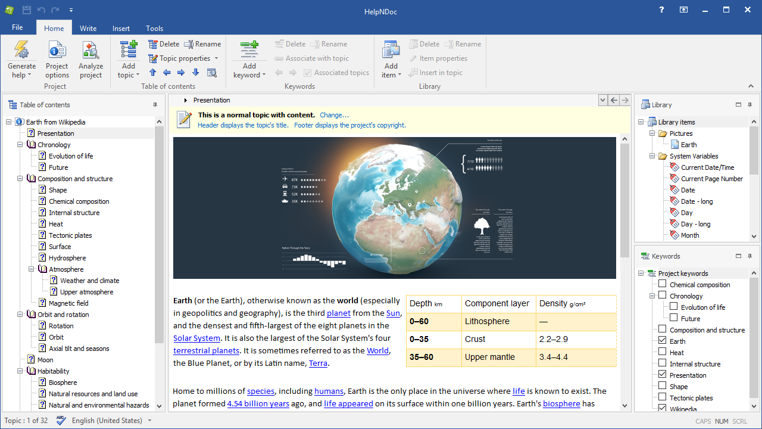762x429 pixels.
Task: Click the Change... topic type link
Action: 334,115
